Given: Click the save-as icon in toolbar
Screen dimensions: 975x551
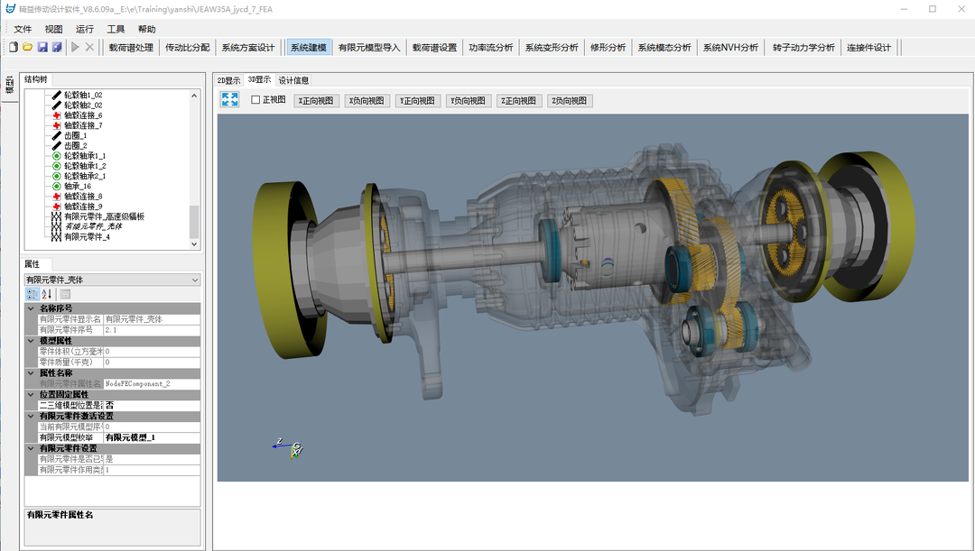Looking at the screenshot, I should click(57, 47).
